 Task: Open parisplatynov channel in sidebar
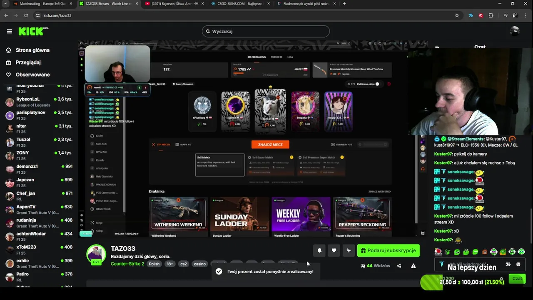(x=39, y=115)
